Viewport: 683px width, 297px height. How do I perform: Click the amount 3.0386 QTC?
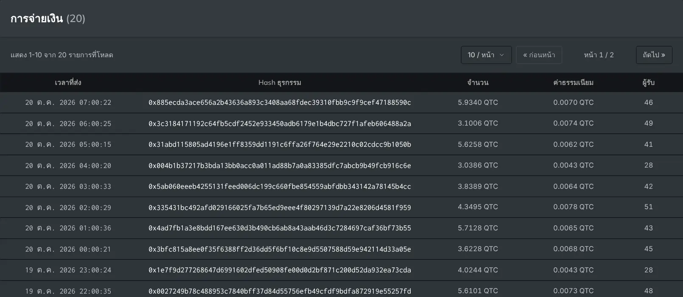point(478,165)
